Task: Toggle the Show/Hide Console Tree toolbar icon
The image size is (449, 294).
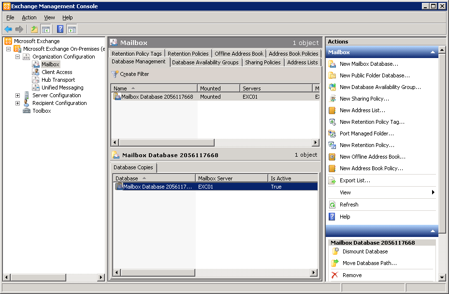Action: [46, 29]
